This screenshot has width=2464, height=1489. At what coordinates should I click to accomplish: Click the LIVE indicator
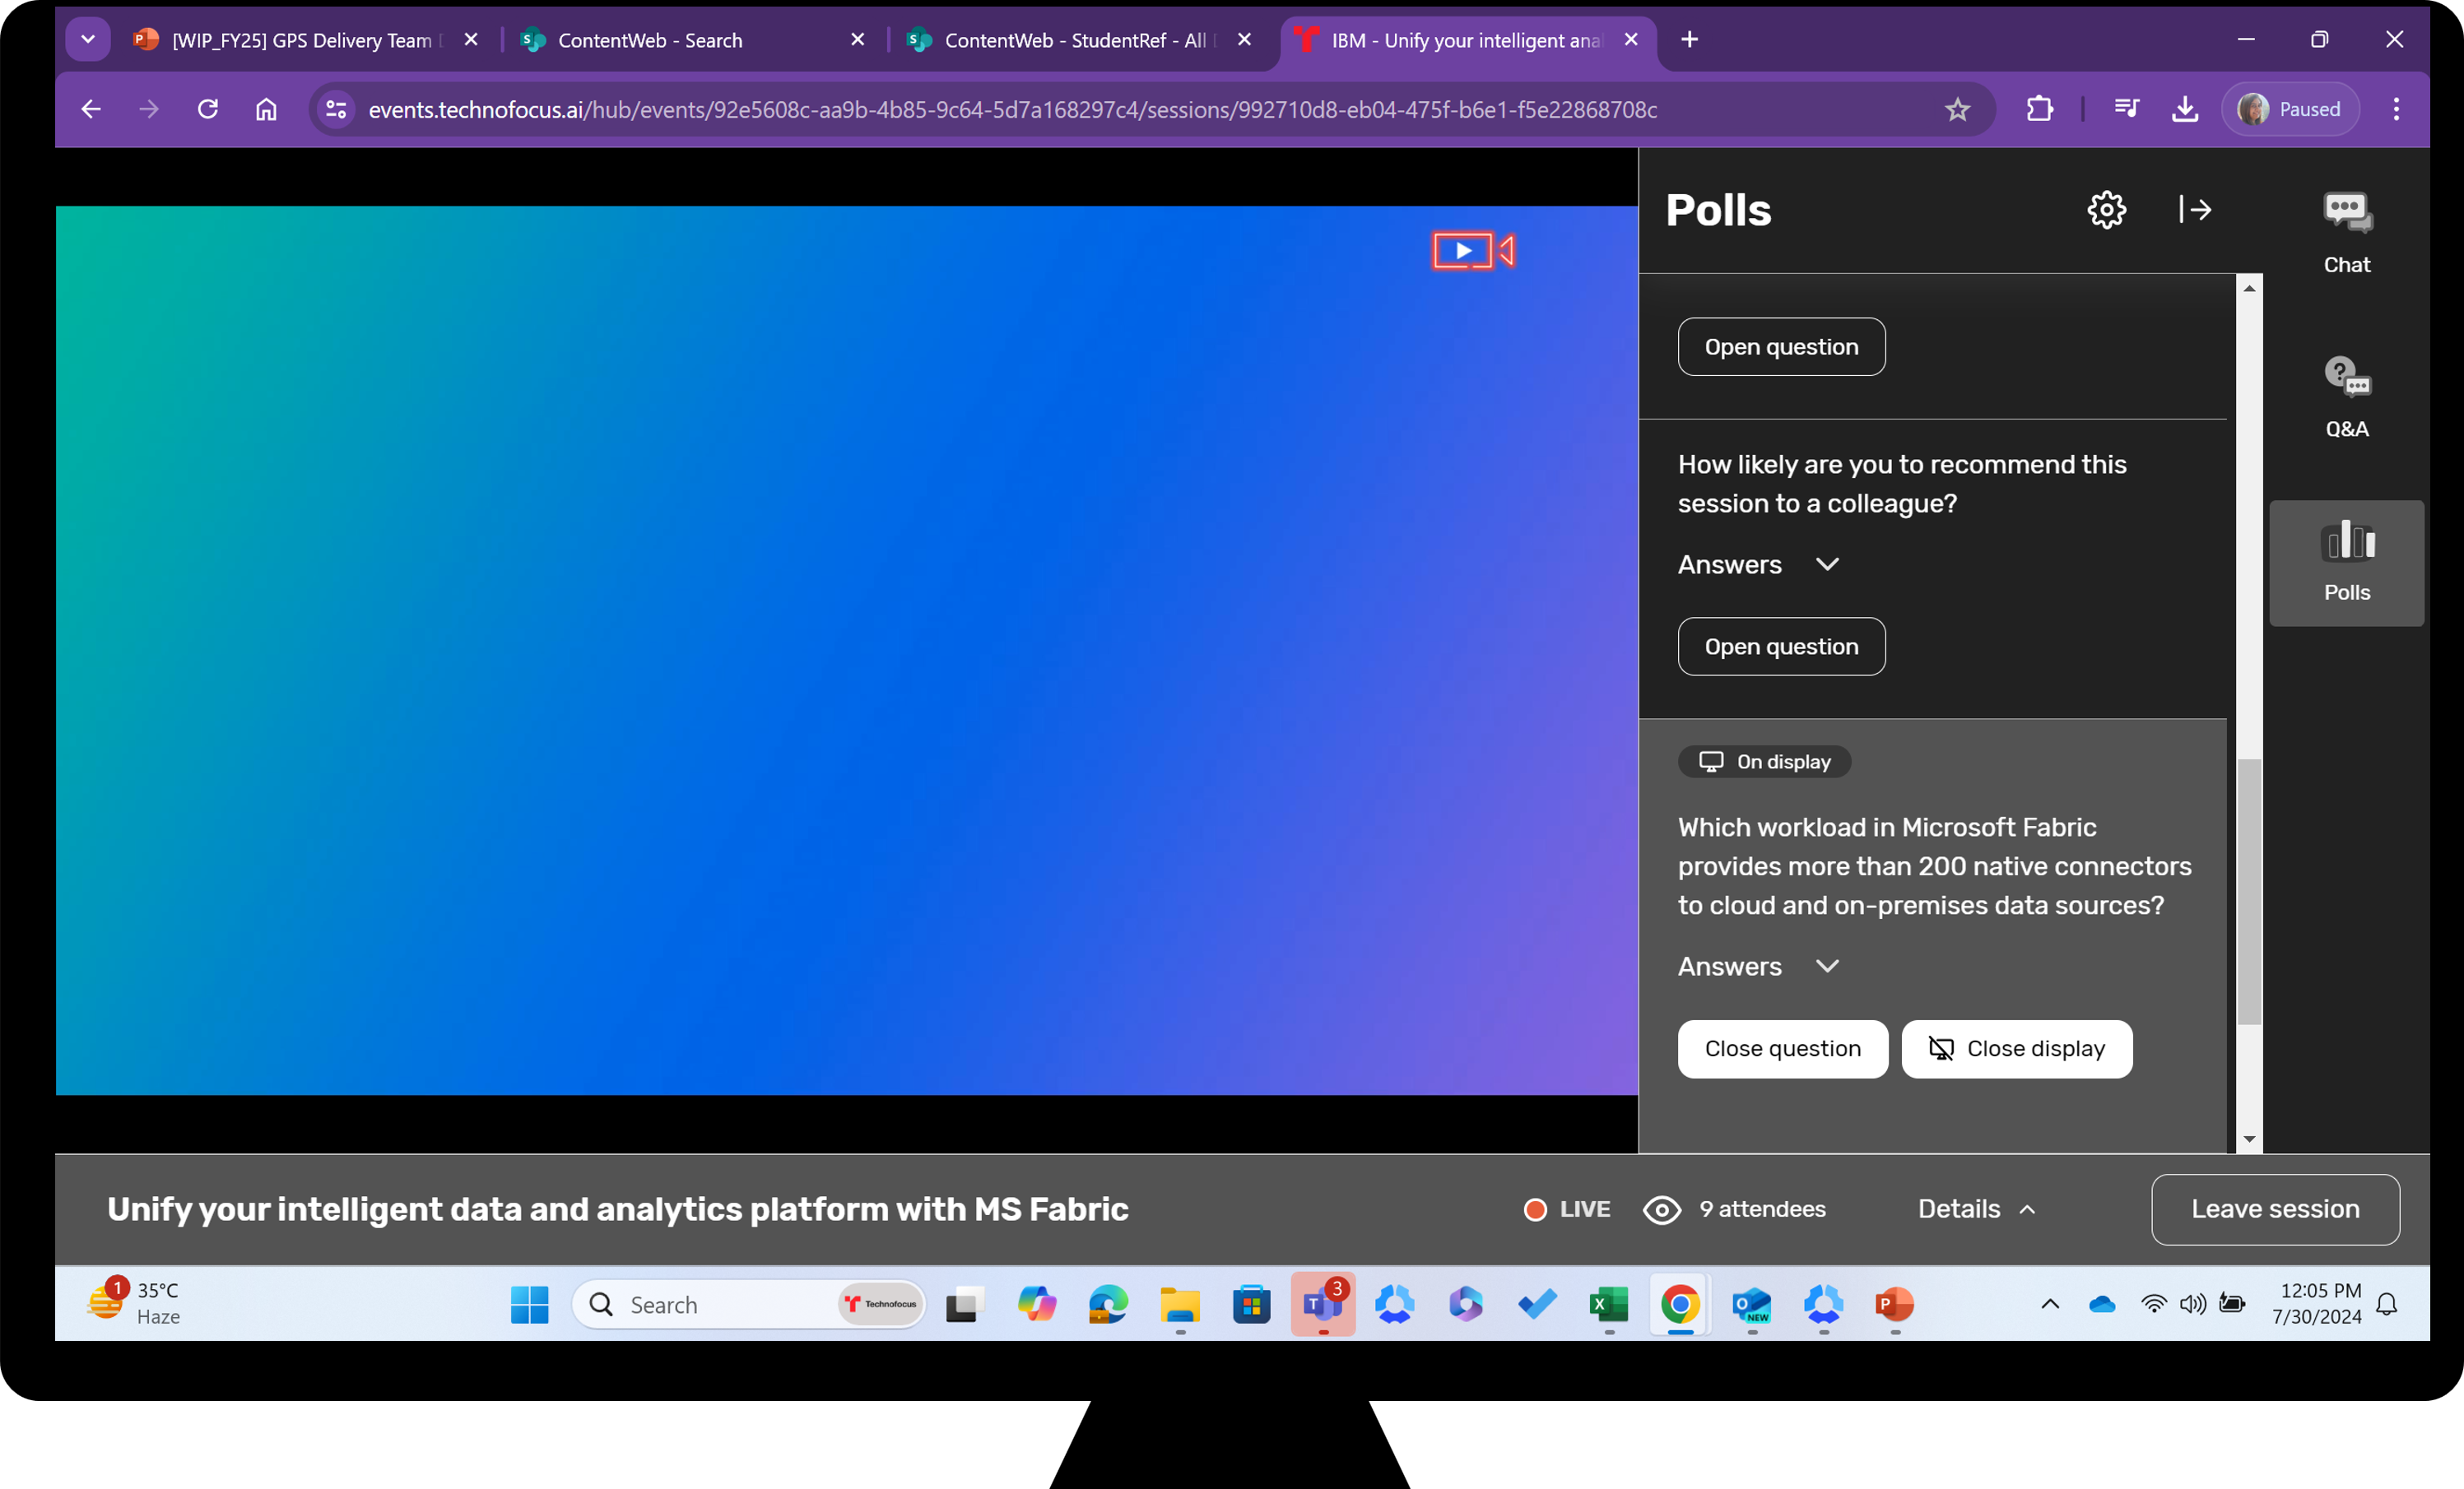tap(1567, 1209)
